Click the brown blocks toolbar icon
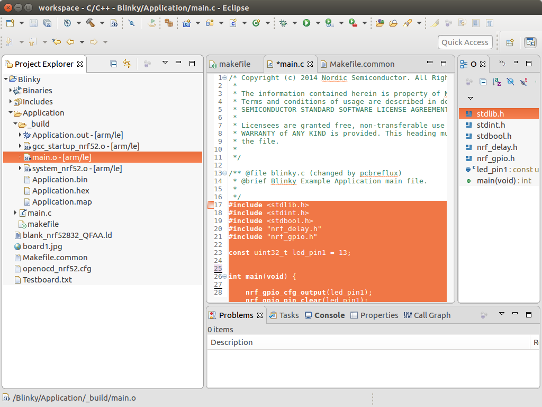The height and width of the screenshot is (407, 542). [x=169, y=23]
